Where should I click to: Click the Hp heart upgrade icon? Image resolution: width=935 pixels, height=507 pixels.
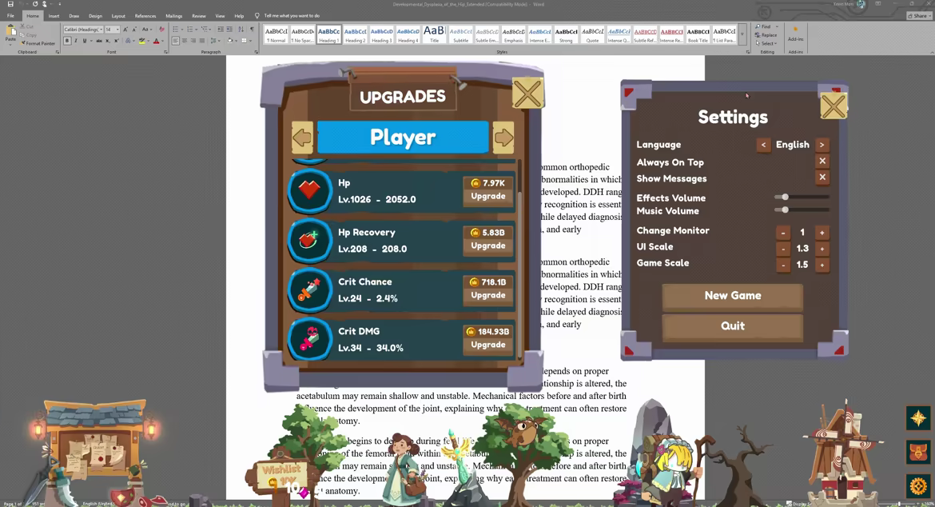pyautogui.click(x=309, y=191)
